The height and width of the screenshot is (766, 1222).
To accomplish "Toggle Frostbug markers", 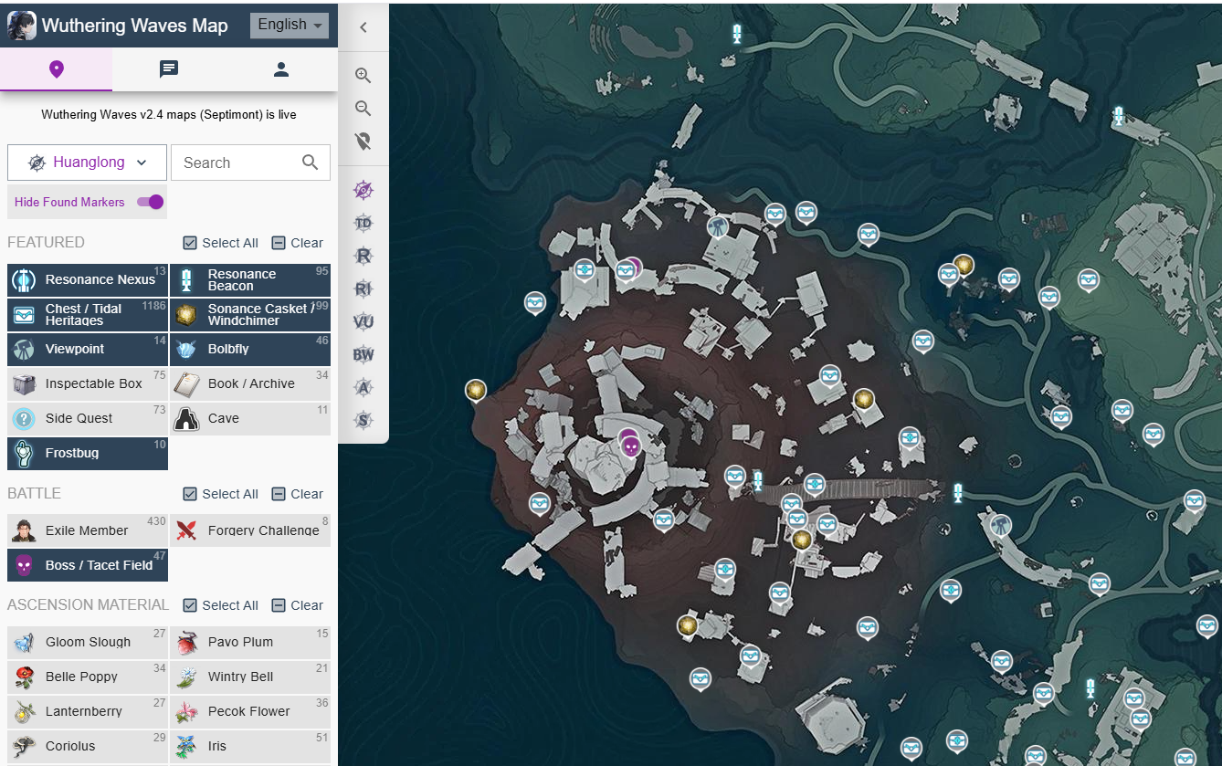I will 88,454.
